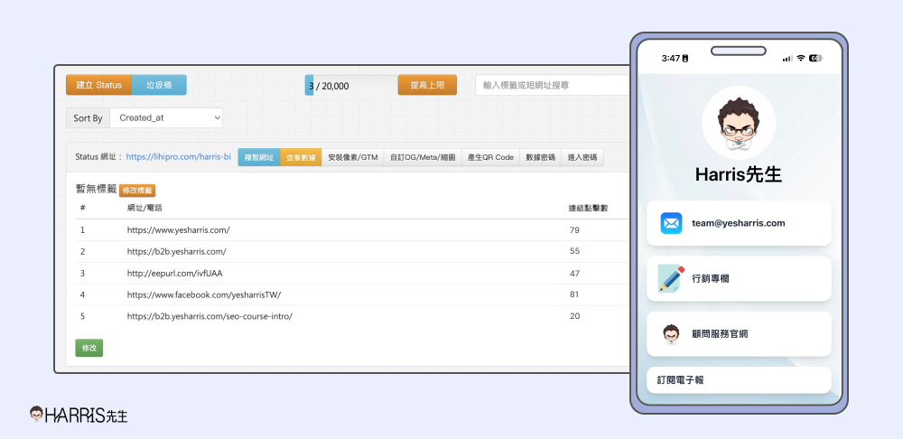Click the 修改標籤 button
Image resolution: width=903 pixels, height=439 pixels.
(x=137, y=190)
